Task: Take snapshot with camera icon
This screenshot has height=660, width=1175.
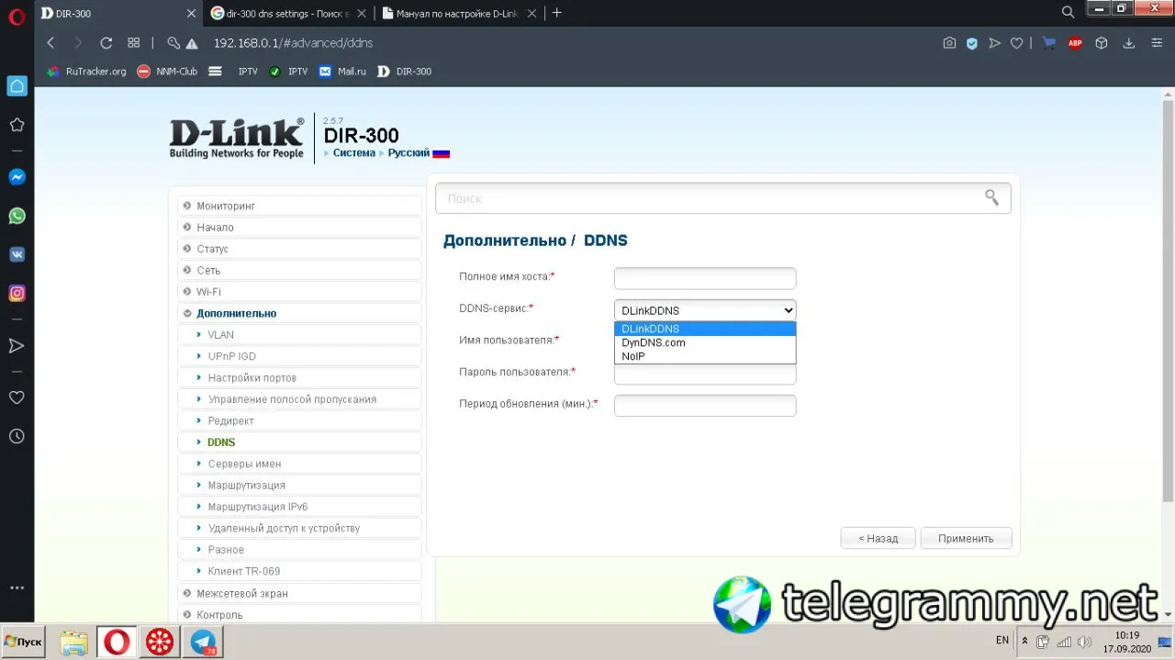Action: click(949, 43)
